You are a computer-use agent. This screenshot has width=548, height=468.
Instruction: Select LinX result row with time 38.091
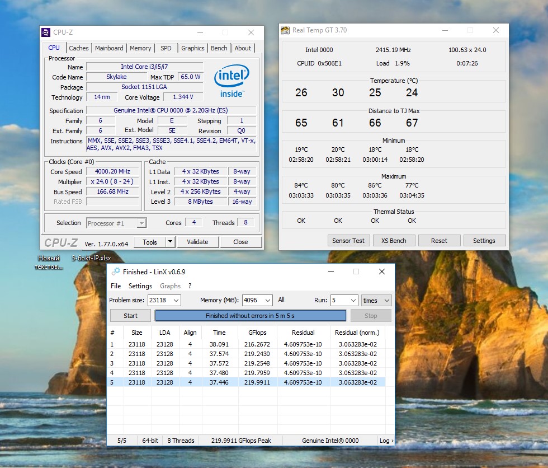[x=247, y=344]
